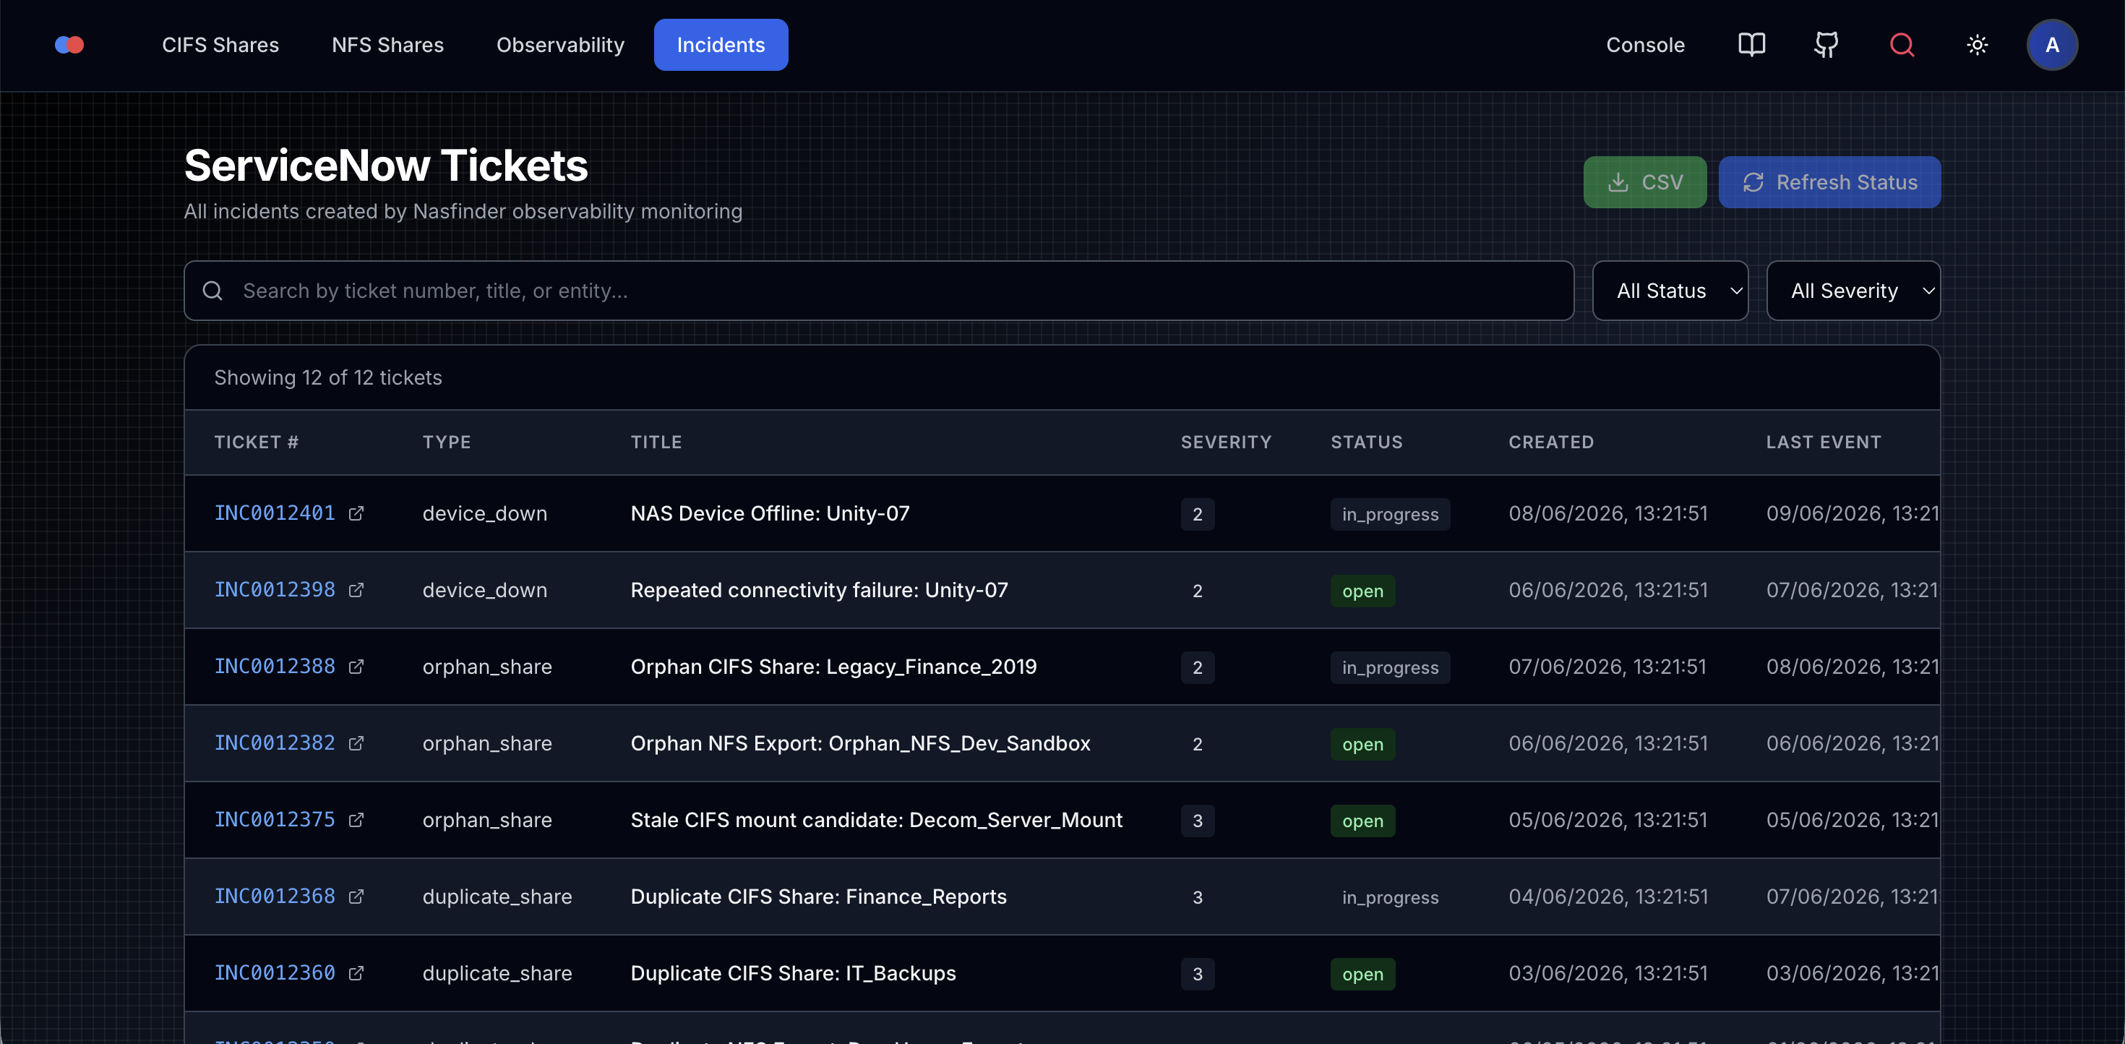
Task: Click the Refresh Status button
Action: coord(1829,182)
